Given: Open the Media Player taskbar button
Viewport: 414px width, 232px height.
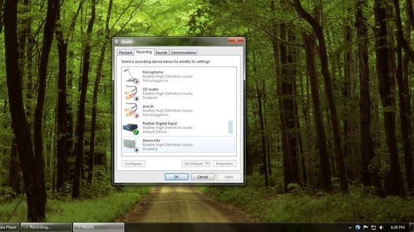Looking at the screenshot, I should 9,227.
